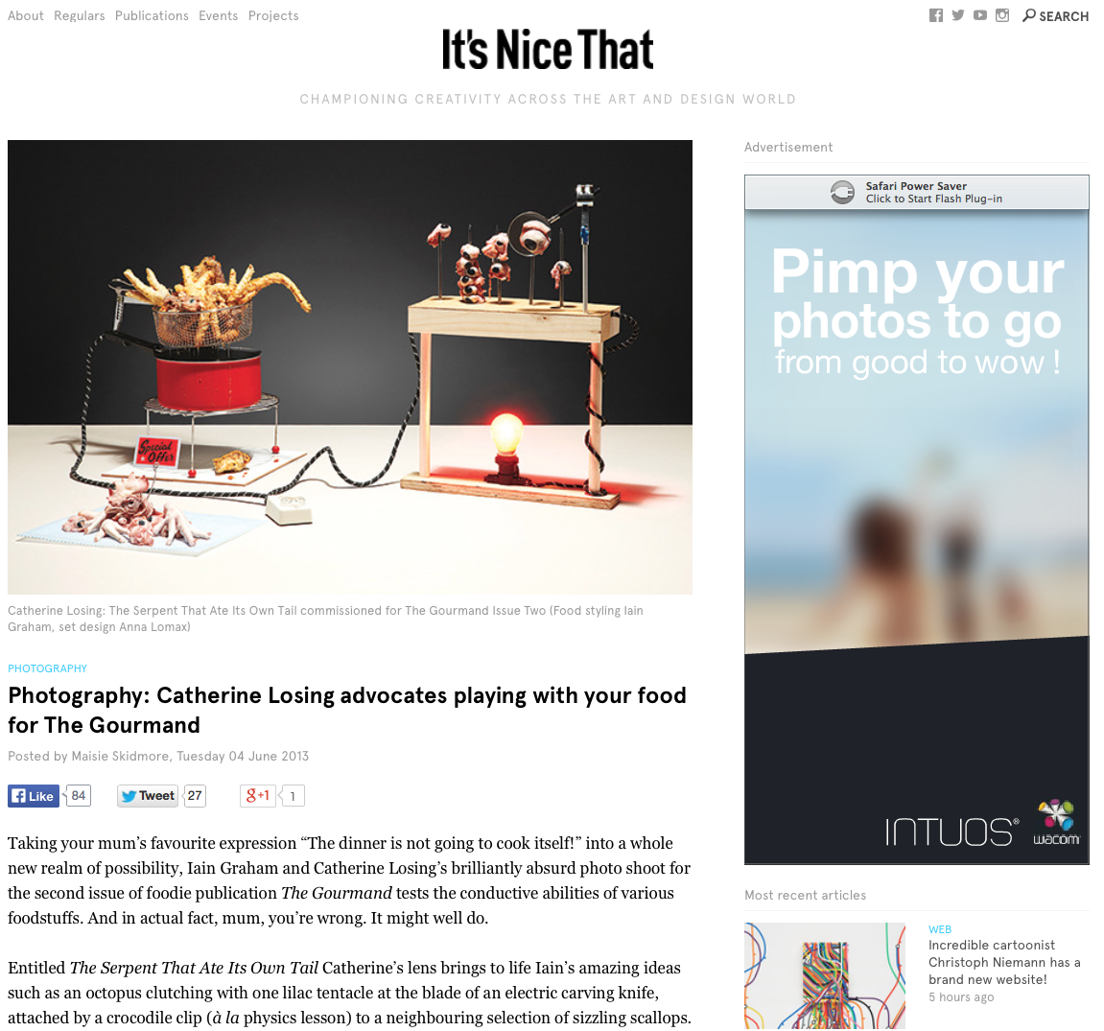Like the article on Facebook
Screen dimensions: 1104x1031
tap(34, 796)
